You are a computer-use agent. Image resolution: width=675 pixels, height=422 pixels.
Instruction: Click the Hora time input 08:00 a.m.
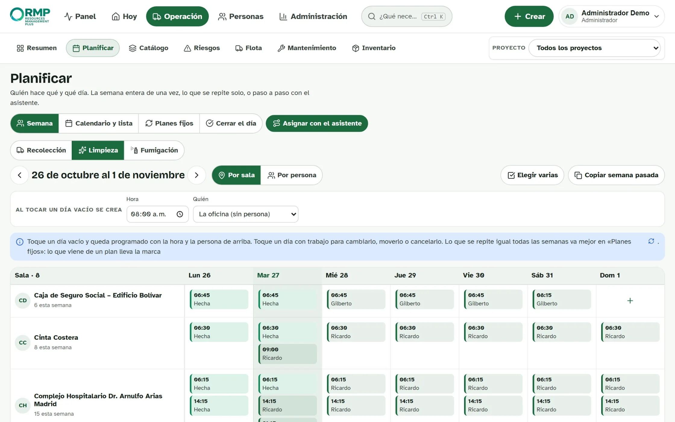point(158,214)
